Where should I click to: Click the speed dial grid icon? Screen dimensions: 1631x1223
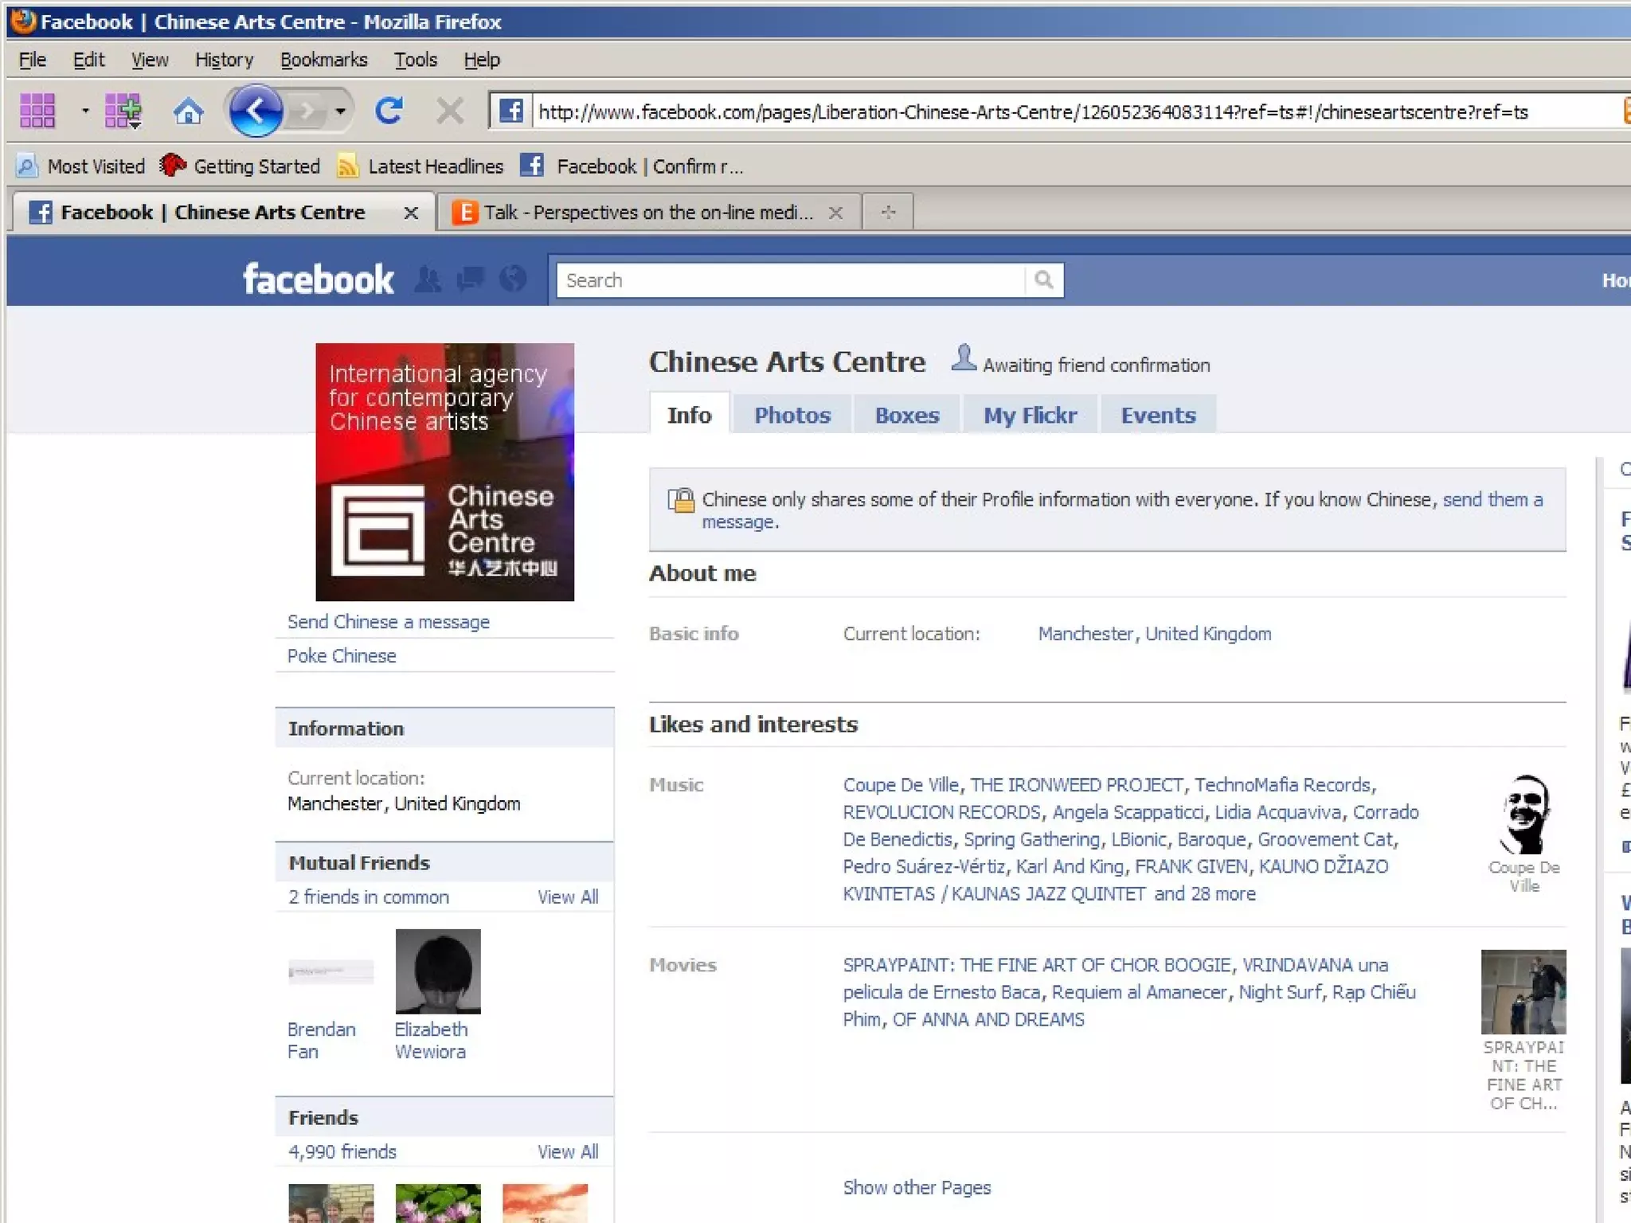(37, 111)
